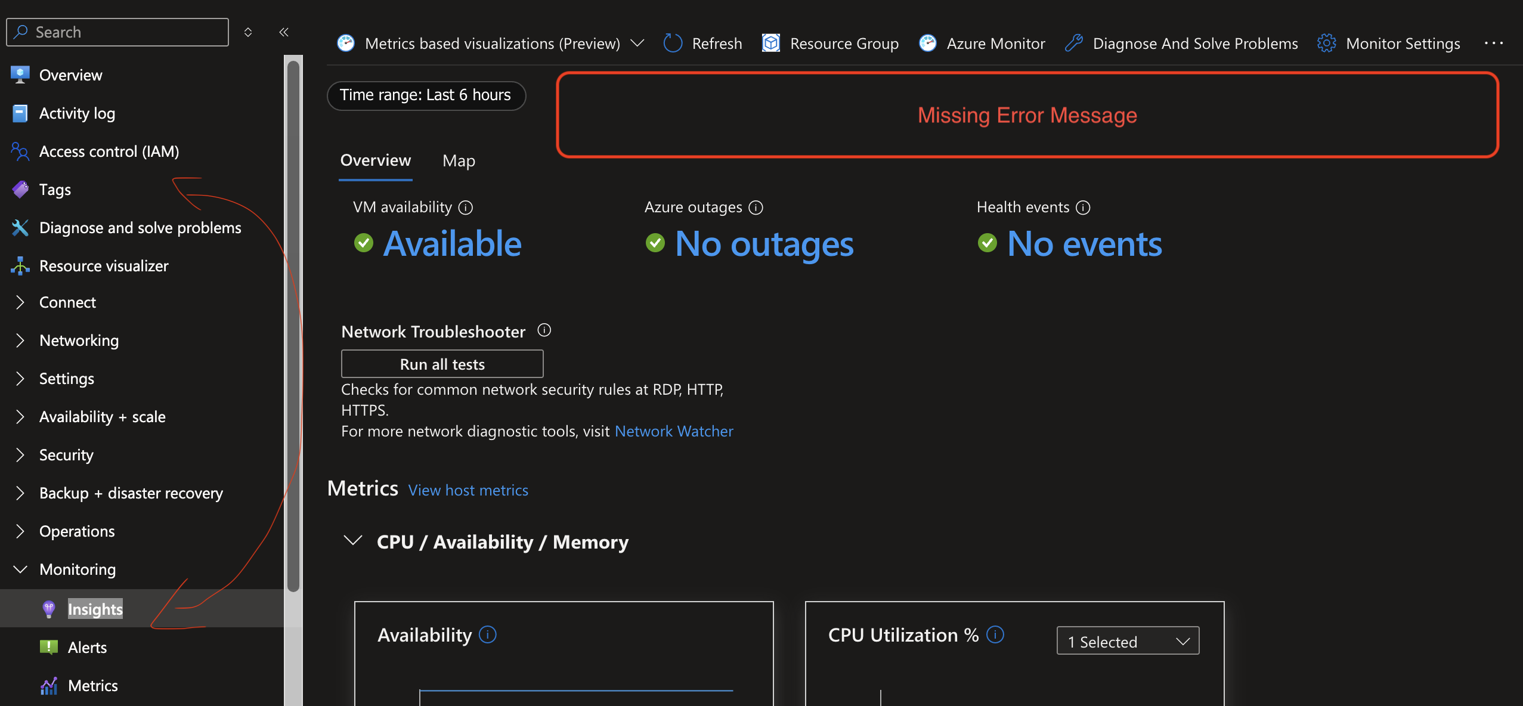Screen dimensions: 1523x706
Task: Switch to the Map tab
Action: [458, 160]
